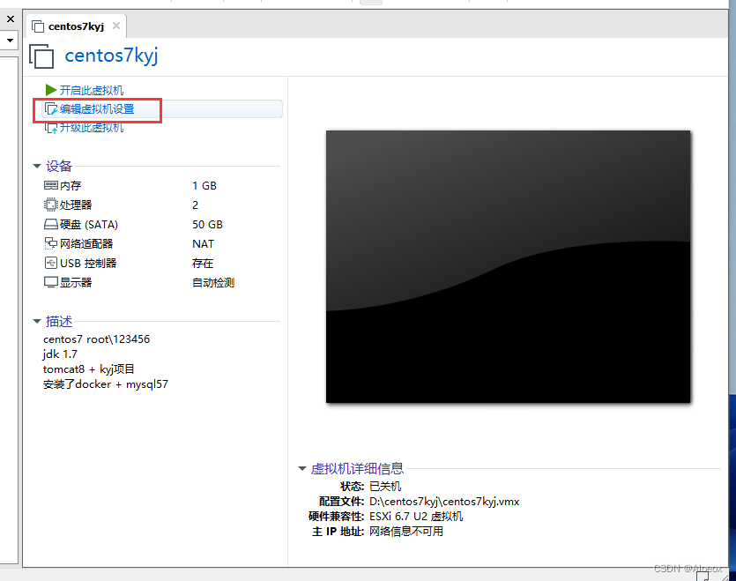Select the 内存 device row

point(162,185)
